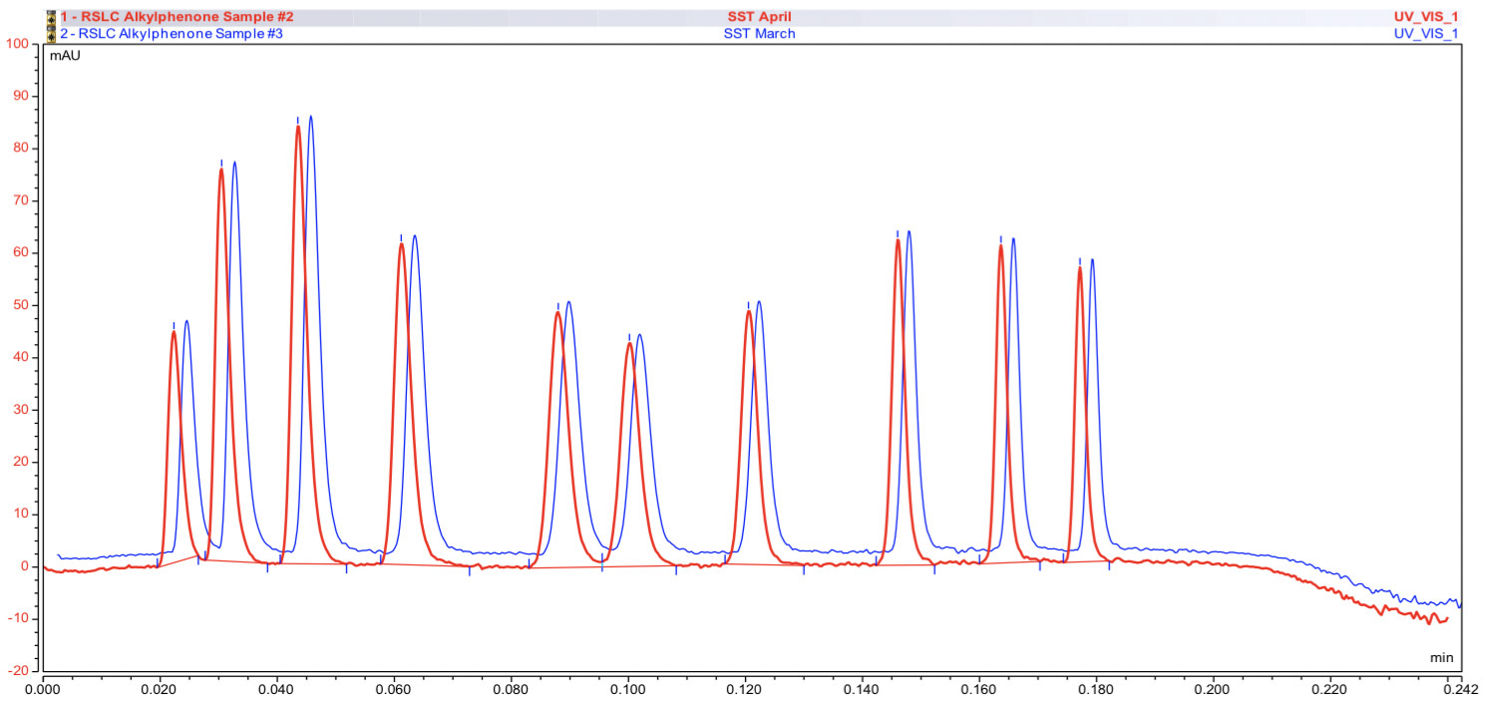Click the pin icon beside Sample #2
The height and width of the screenshot is (712, 1486).
51,17
